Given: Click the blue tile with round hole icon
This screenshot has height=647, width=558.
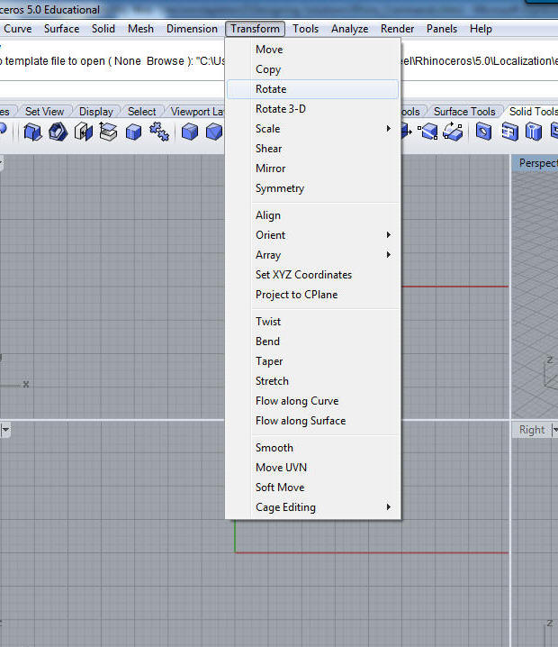Looking at the screenshot, I should [483, 132].
